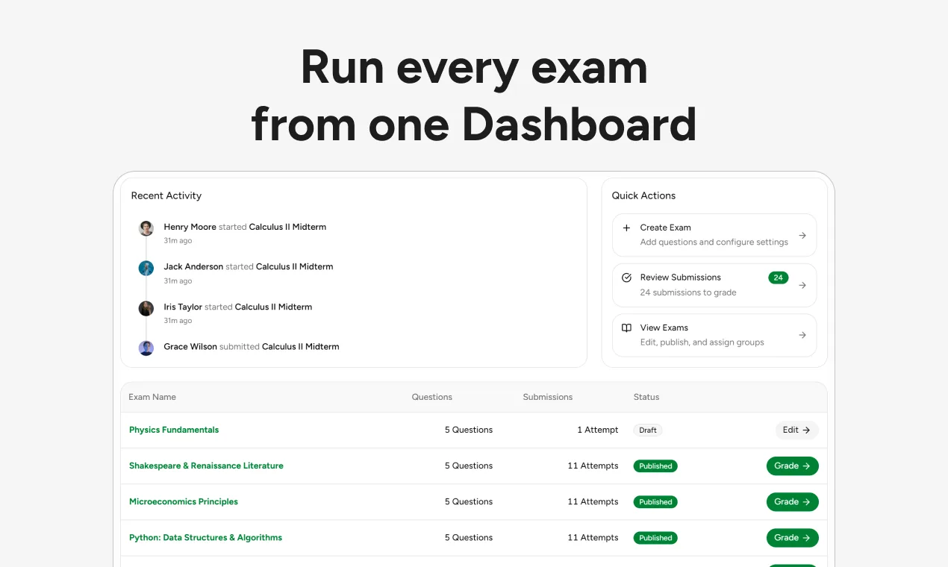Click '11 Attempts' in Microeconomics row
Viewport: 948px width, 567px height.
(x=593, y=501)
